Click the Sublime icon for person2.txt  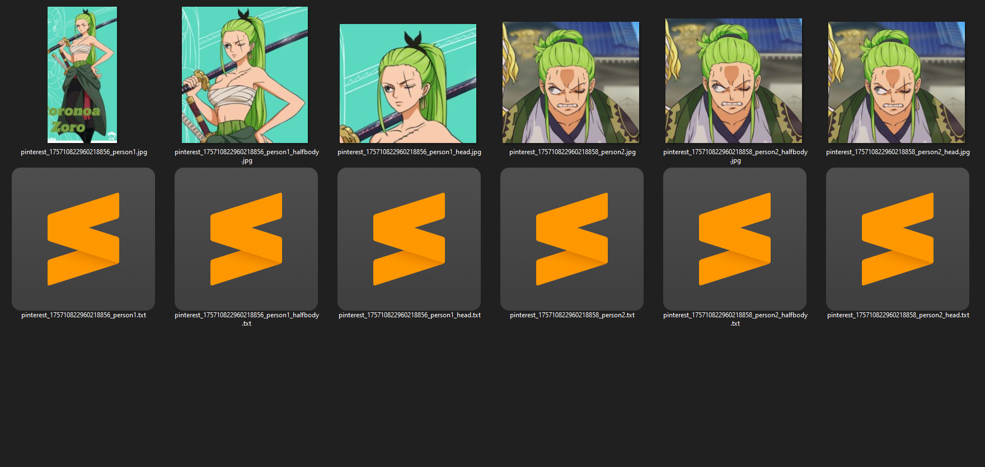pyautogui.click(x=572, y=239)
